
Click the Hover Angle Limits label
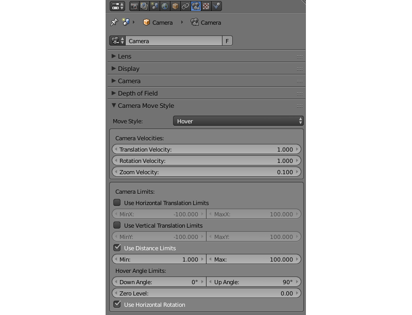141,271
